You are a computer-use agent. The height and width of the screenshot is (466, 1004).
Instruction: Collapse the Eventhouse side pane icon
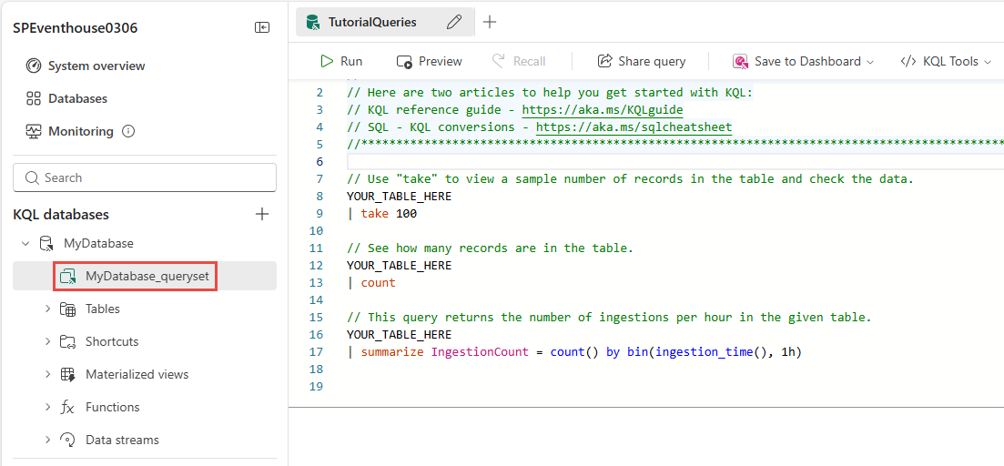[x=262, y=27]
